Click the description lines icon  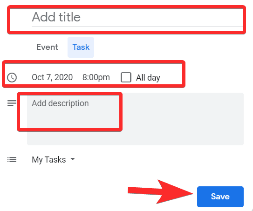click(12, 103)
